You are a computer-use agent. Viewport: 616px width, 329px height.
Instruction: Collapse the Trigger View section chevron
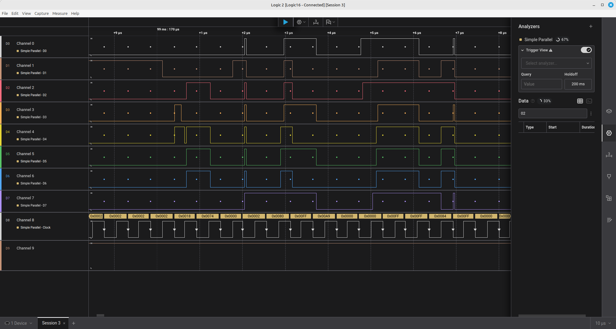click(522, 50)
